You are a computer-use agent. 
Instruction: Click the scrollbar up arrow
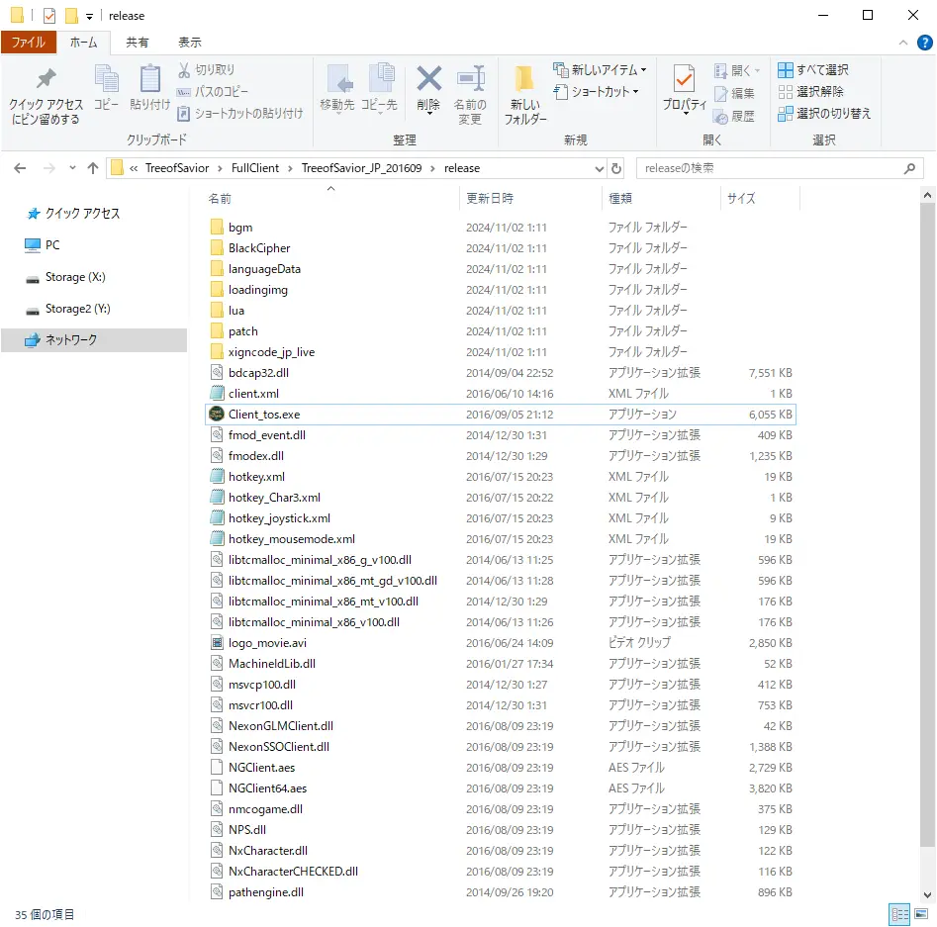tap(927, 196)
